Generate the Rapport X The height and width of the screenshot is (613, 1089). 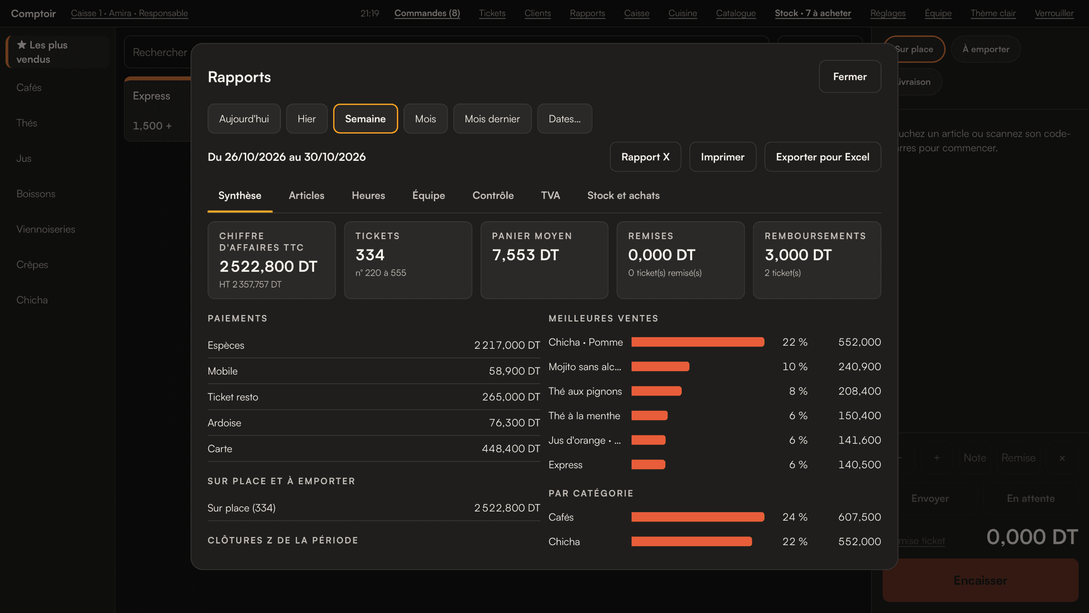(x=645, y=157)
